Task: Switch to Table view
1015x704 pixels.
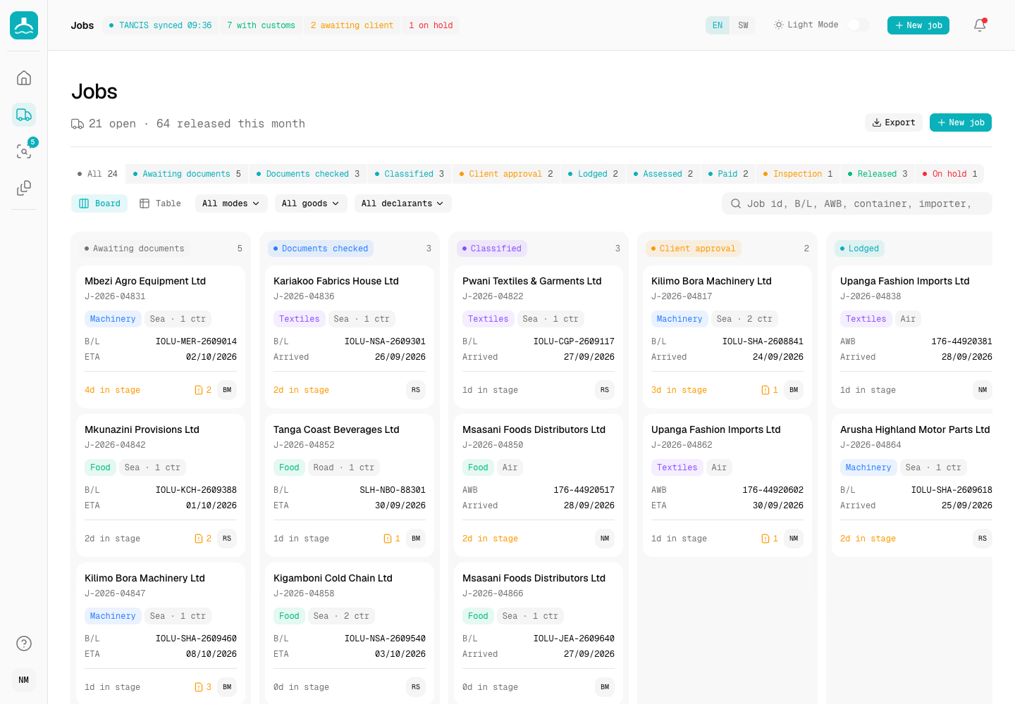Action: coord(160,203)
